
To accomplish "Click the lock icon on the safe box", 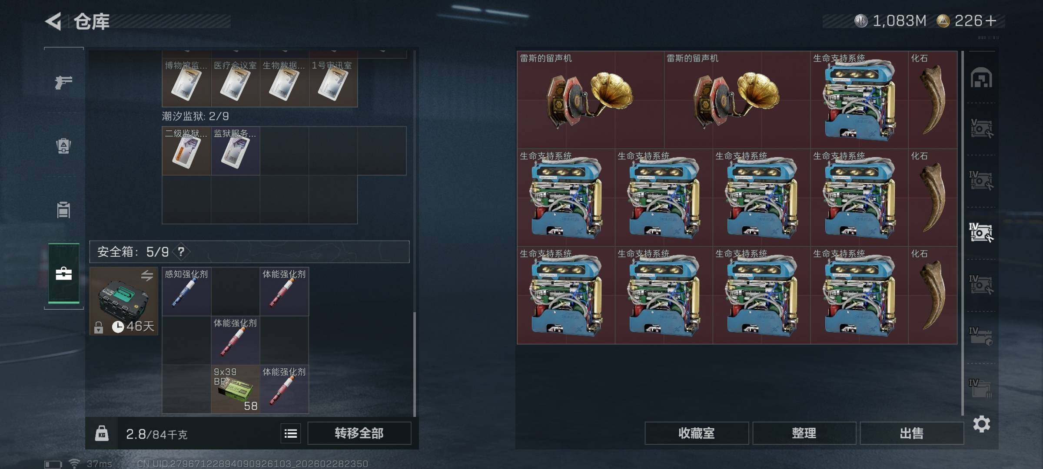I will 99,327.
